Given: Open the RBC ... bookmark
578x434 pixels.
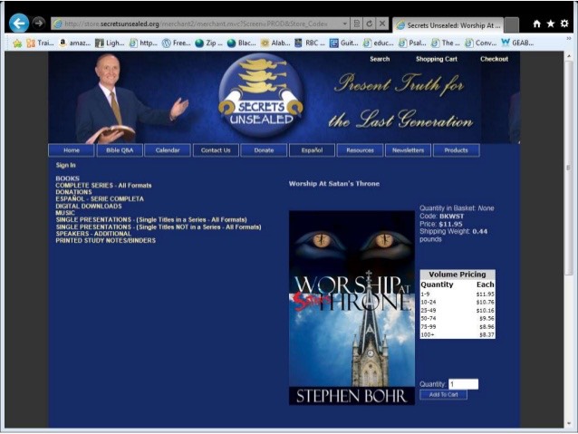Looking at the screenshot, I should 310,43.
